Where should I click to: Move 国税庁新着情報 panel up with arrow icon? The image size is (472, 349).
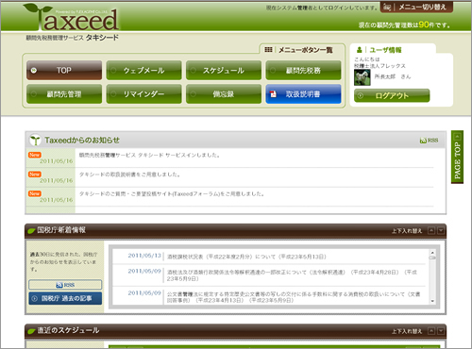[431, 231]
